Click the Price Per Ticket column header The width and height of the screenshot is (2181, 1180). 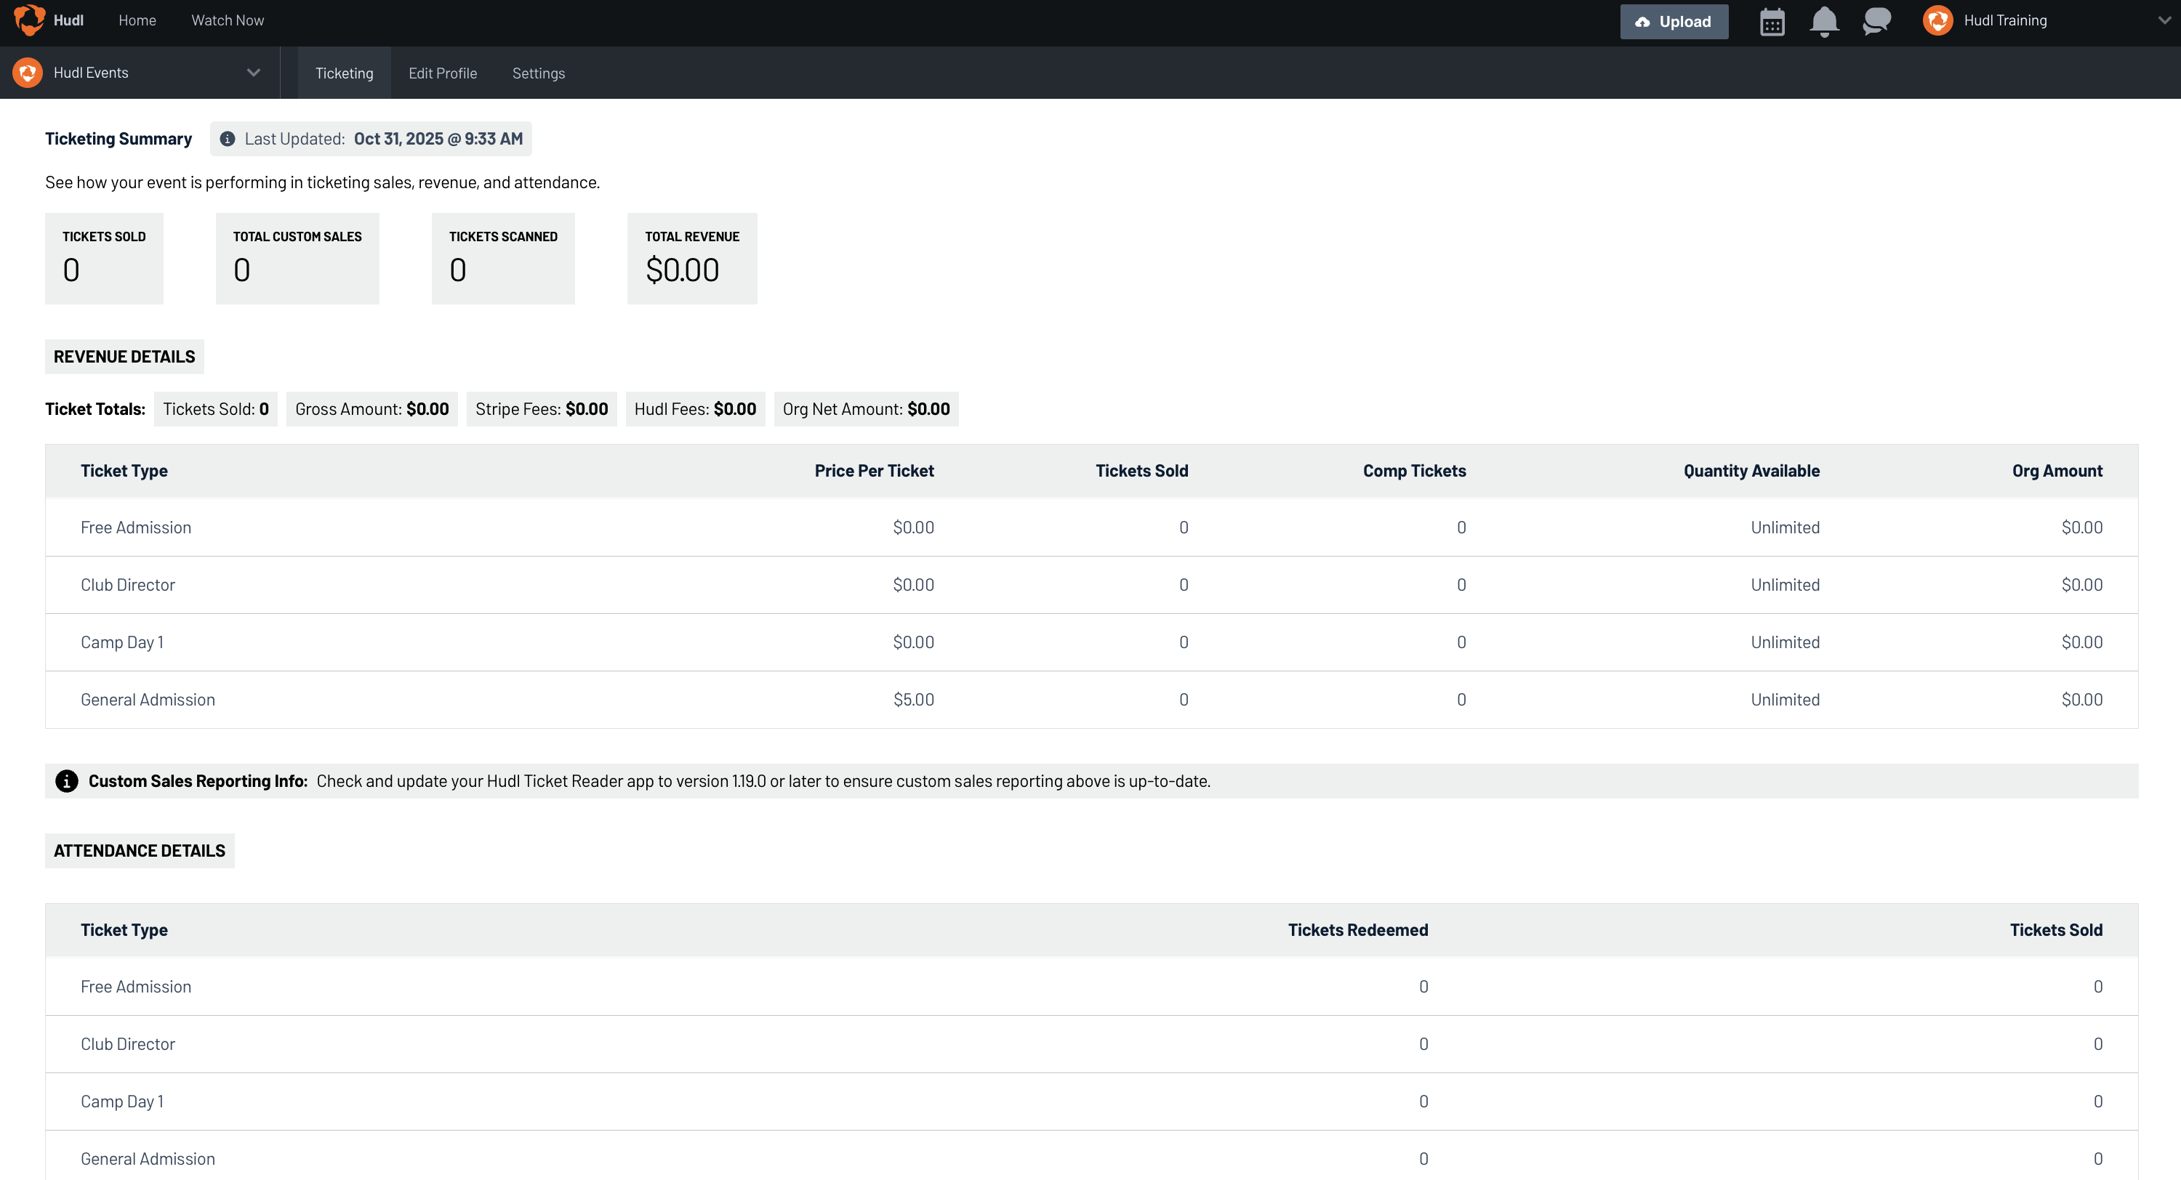pos(874,471)
